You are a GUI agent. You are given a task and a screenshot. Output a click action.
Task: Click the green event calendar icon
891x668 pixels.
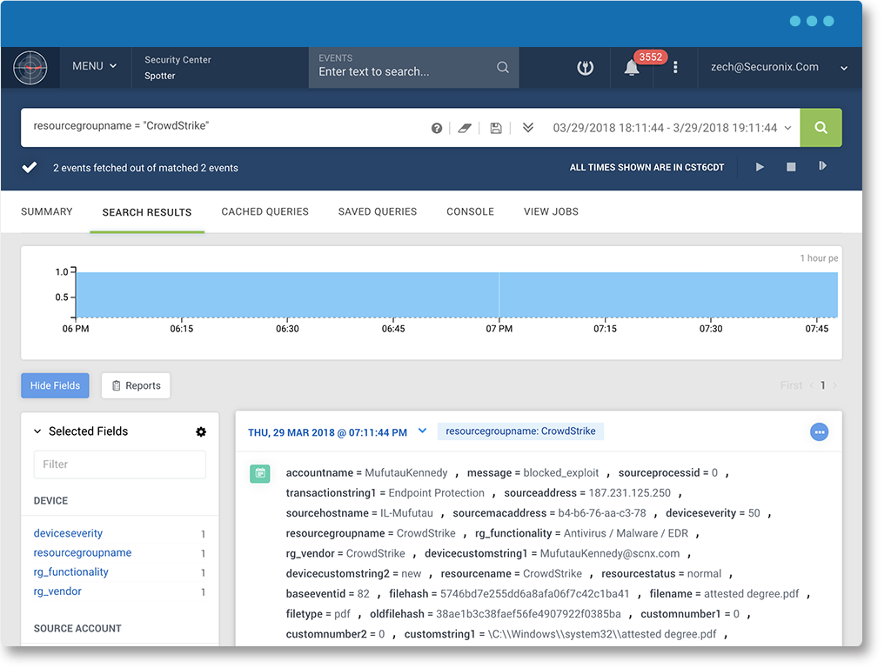(259, 473)
